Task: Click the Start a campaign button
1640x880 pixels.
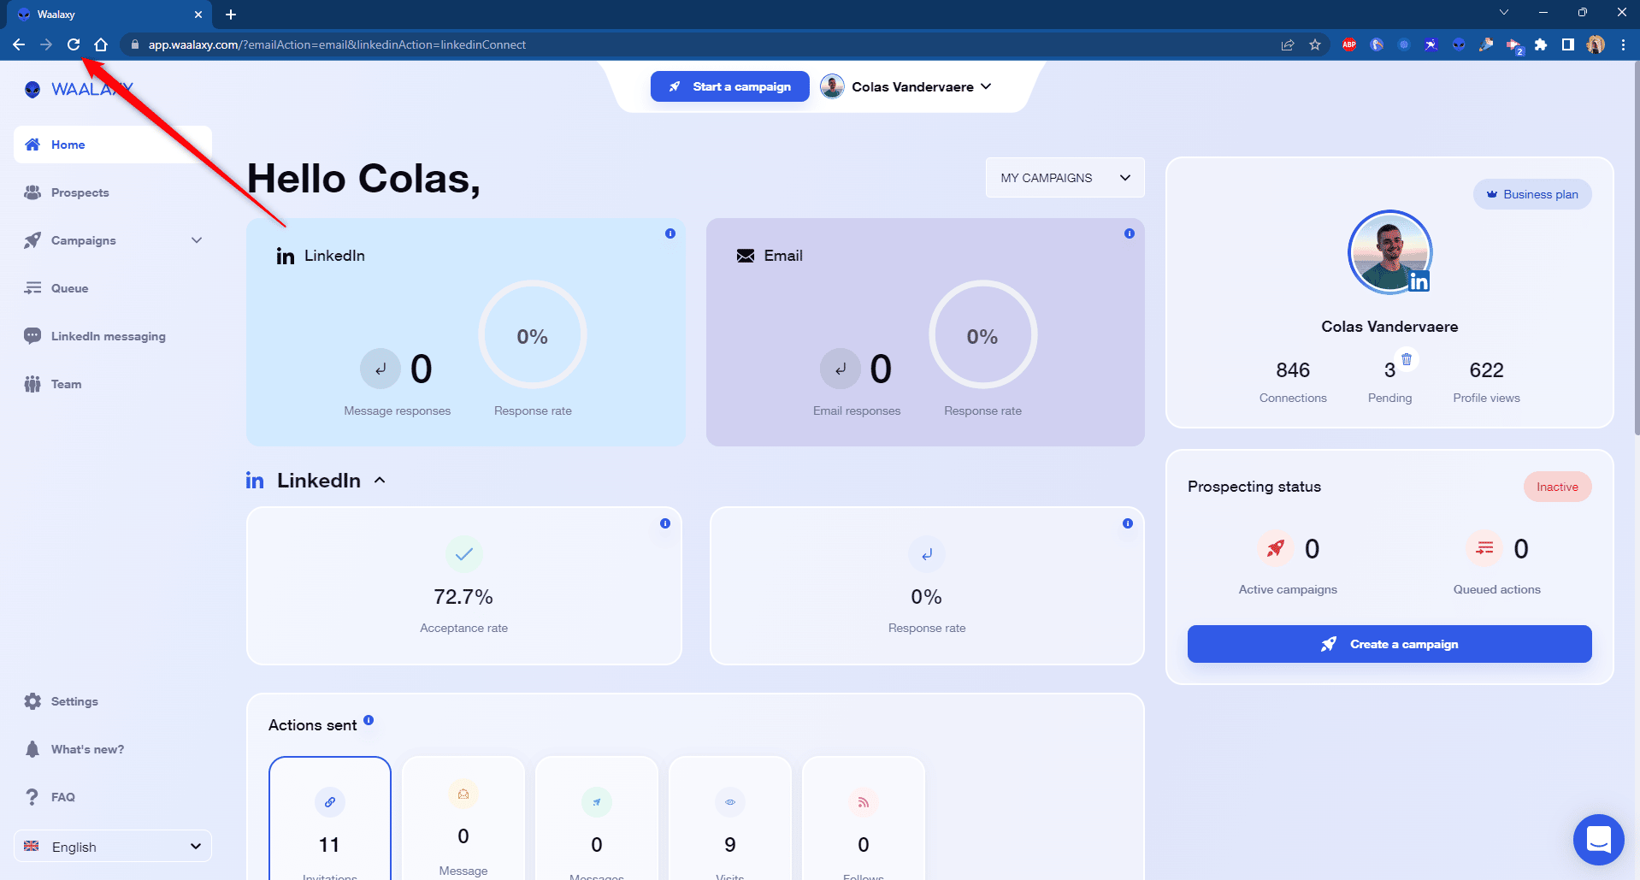Action: (729, 86)
